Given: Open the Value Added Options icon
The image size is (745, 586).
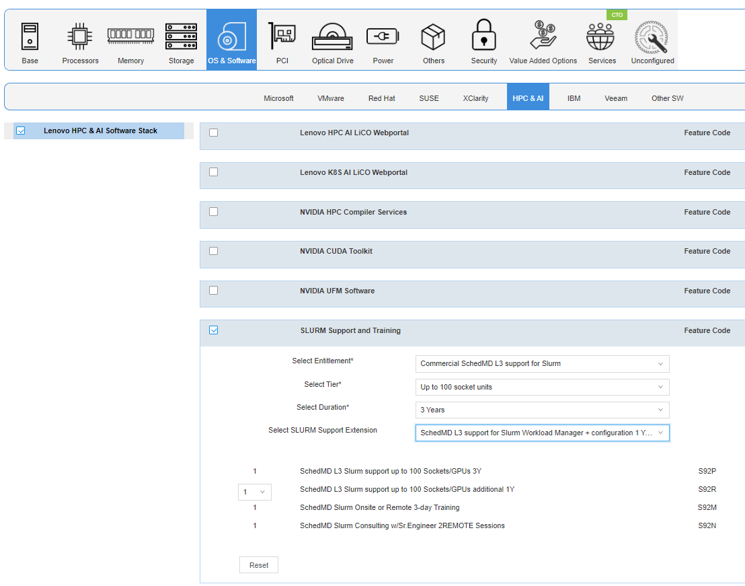Looking at the screenshot, I should pos(543,37).
